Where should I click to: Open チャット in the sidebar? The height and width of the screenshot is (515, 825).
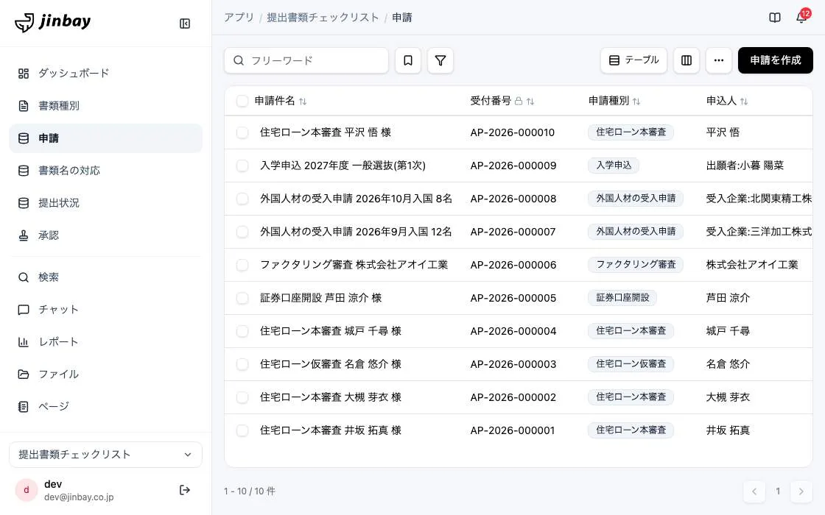tap(106, 310)
